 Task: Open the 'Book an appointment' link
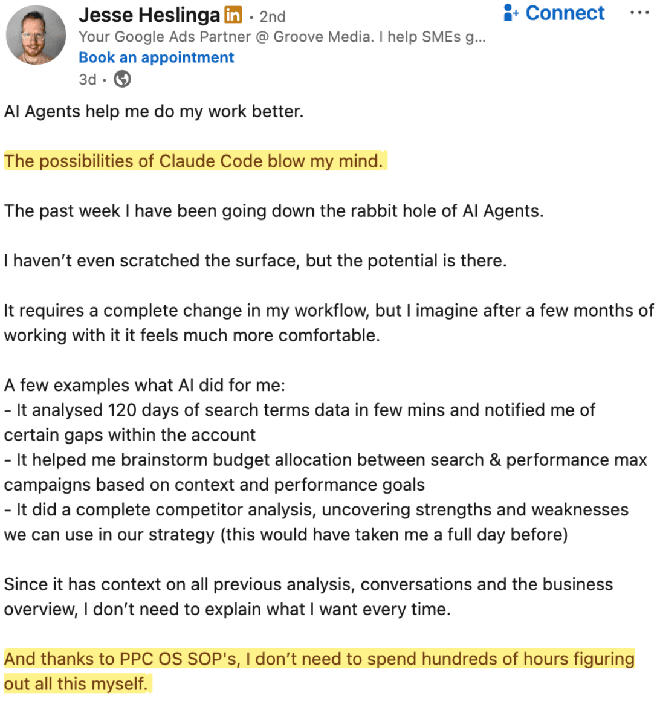tap(156, 57)
